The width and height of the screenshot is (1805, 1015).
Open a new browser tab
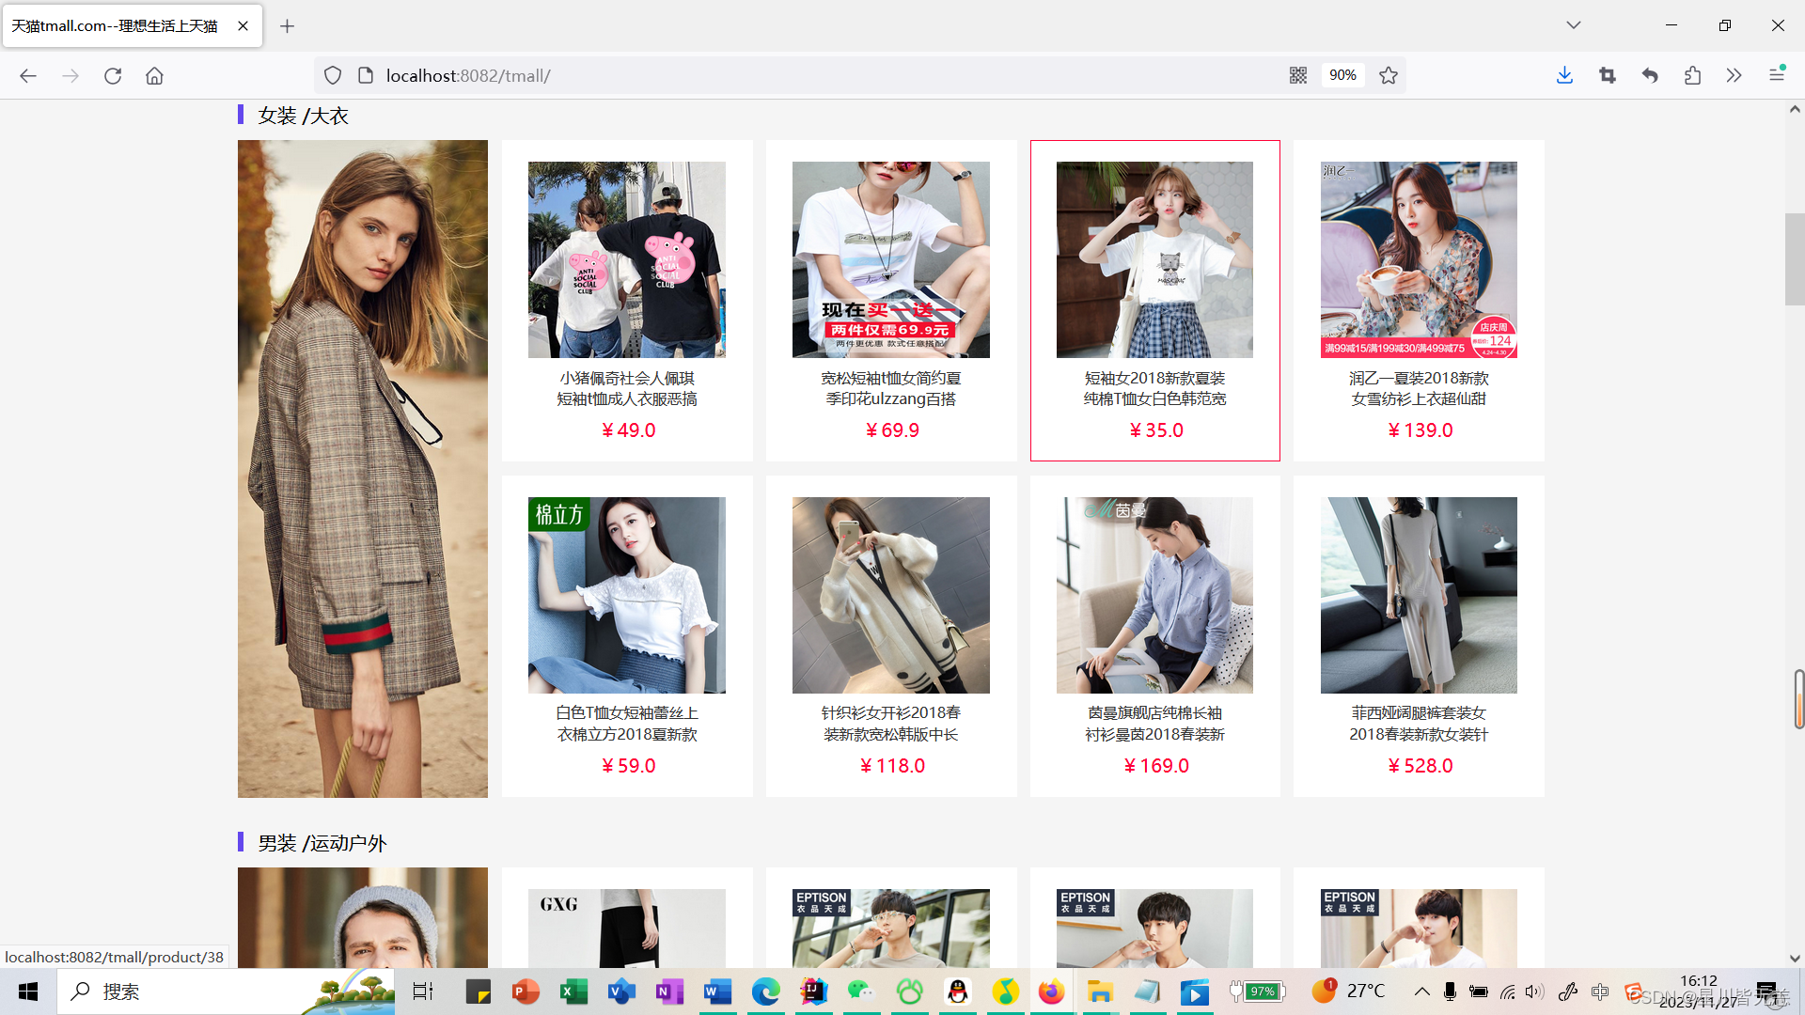(x=288, y=26)
